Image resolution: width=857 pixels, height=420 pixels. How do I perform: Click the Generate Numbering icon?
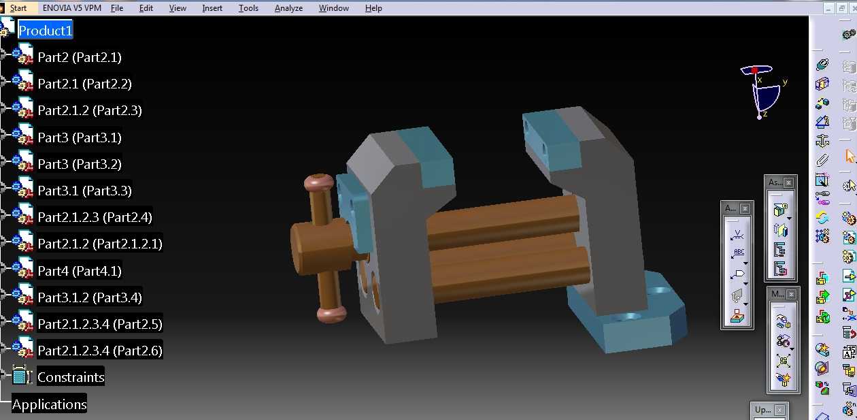[x=849, y=352]
